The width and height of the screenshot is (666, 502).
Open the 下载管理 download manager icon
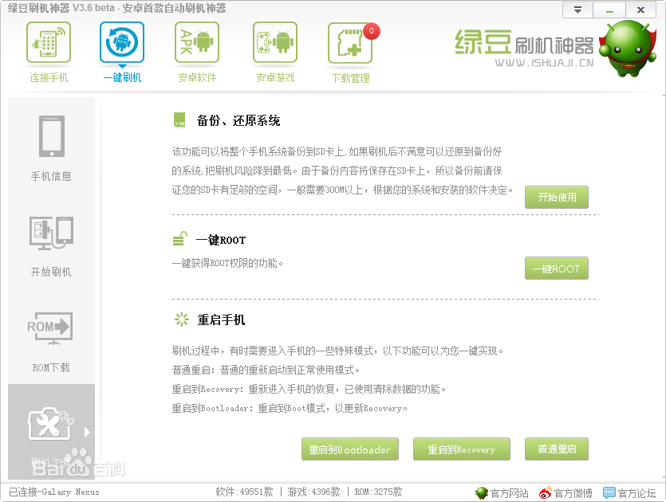click(x=350, y=44)
